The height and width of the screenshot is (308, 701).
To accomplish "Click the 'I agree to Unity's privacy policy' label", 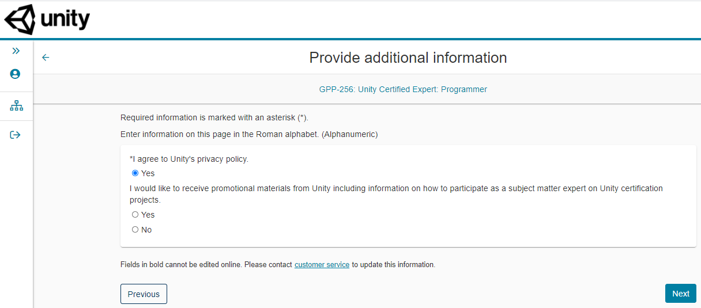I will pyautogui.click(x=189, y=159).
